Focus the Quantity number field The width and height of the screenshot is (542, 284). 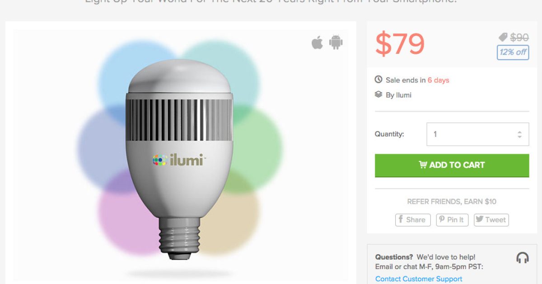coord(470,134)
